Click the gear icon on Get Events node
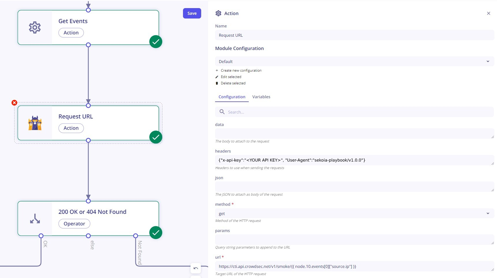The width and height of the screenshot is (497, 278). point(35,27)
